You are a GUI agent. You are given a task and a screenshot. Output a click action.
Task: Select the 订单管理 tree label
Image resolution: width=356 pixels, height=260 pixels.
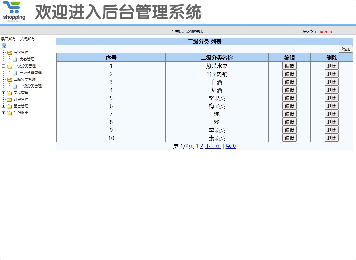pyautogui.click(x=21, y=99)
